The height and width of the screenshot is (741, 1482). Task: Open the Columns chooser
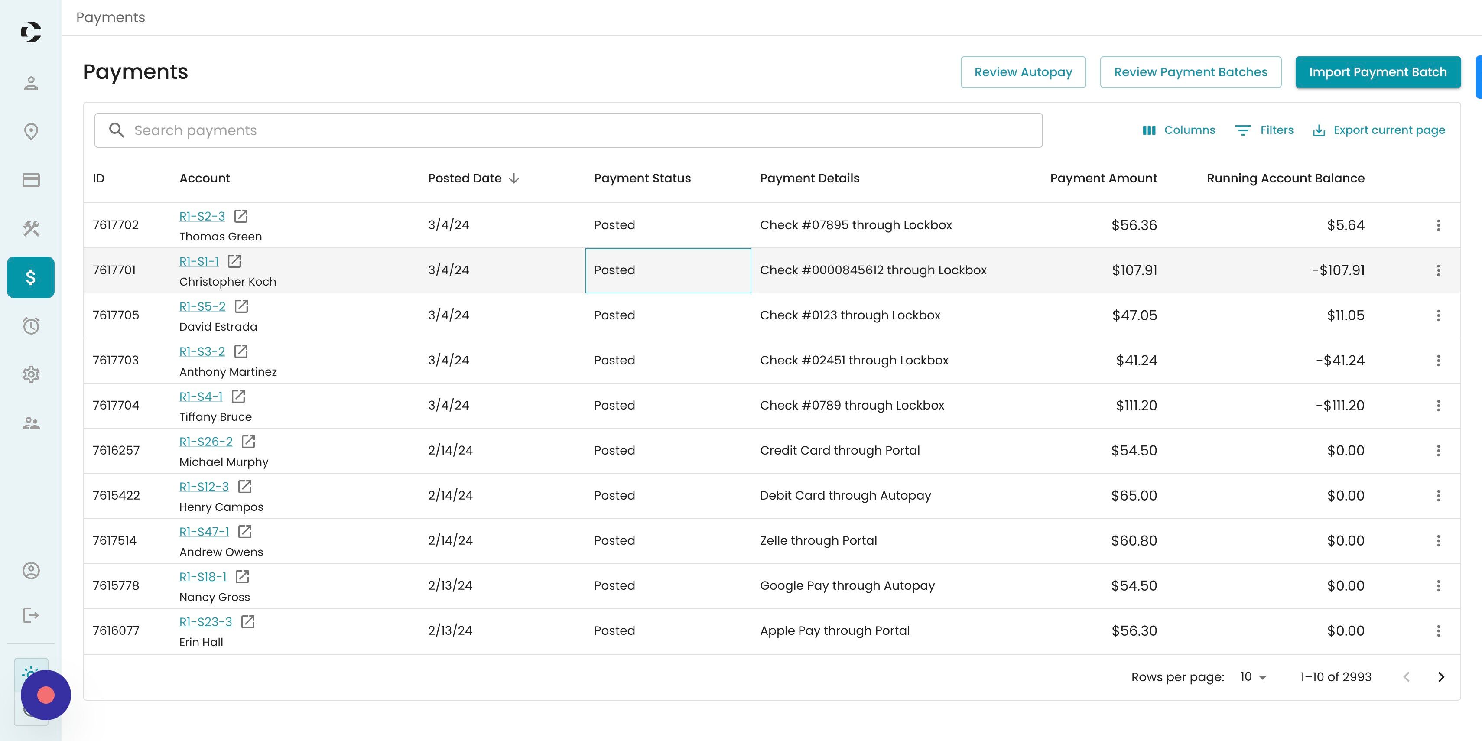(1179, 130)
